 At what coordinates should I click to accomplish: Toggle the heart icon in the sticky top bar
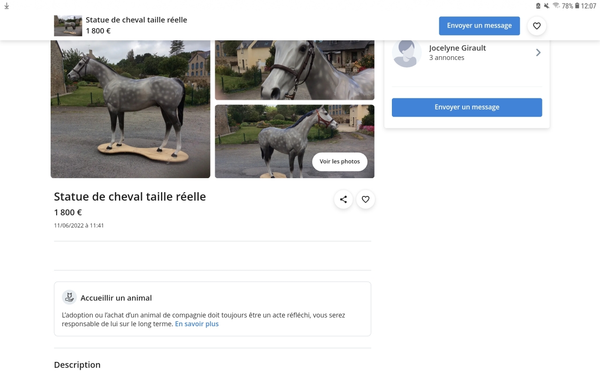tap(537, 26)
